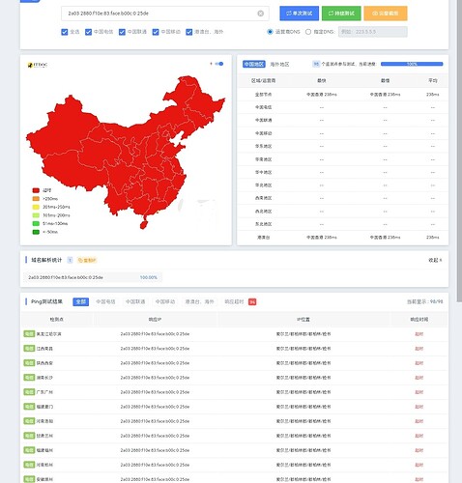Focus the custom DNS input with 223.5.5.5 placeholder

[373, 32]
